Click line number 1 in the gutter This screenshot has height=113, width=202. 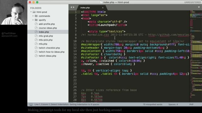76,12
